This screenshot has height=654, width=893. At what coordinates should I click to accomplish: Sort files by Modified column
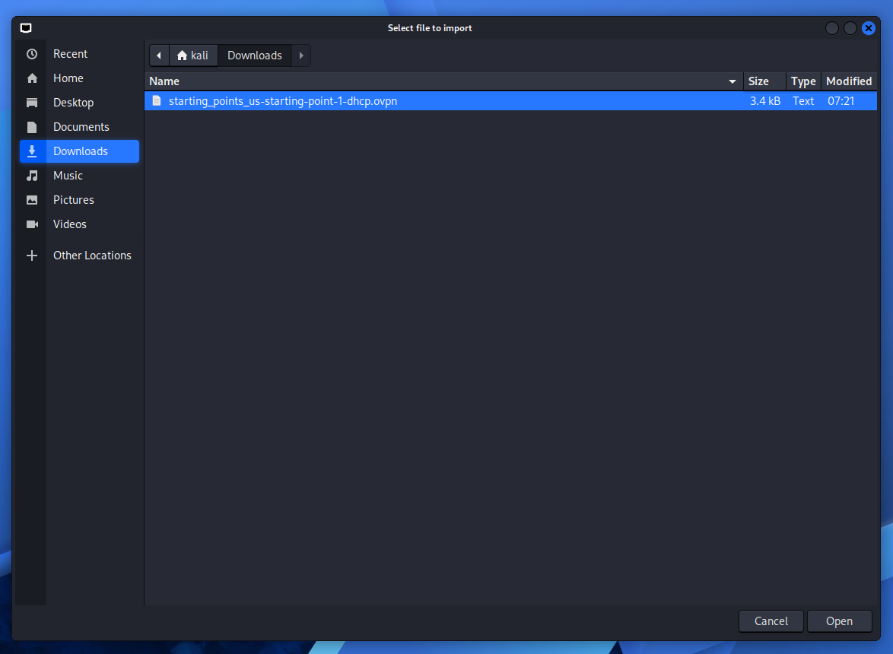point(849,81)
